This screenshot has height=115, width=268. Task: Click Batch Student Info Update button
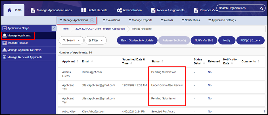pos(137,40)
